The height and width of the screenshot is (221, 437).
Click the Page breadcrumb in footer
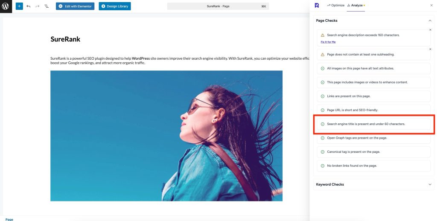[x=9, y=219]
